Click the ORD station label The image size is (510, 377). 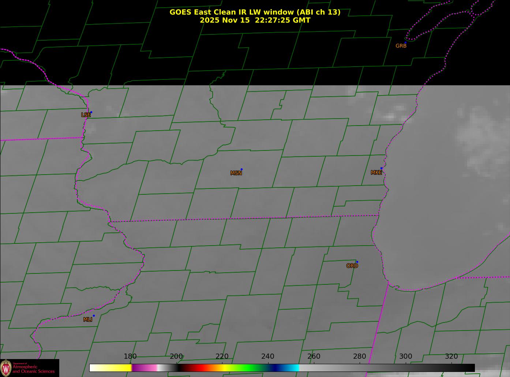coord(352,266)
